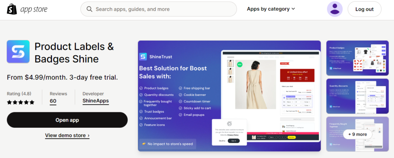Open the Product badges thumbnail

357,58
